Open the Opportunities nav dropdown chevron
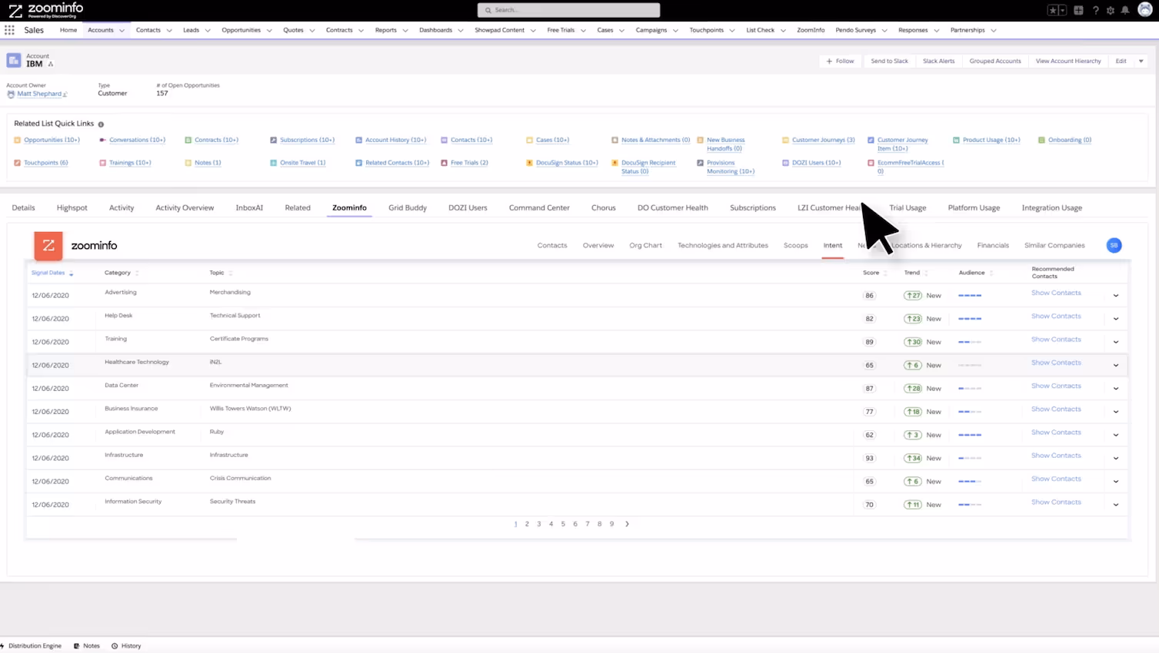 coord(269,31)
